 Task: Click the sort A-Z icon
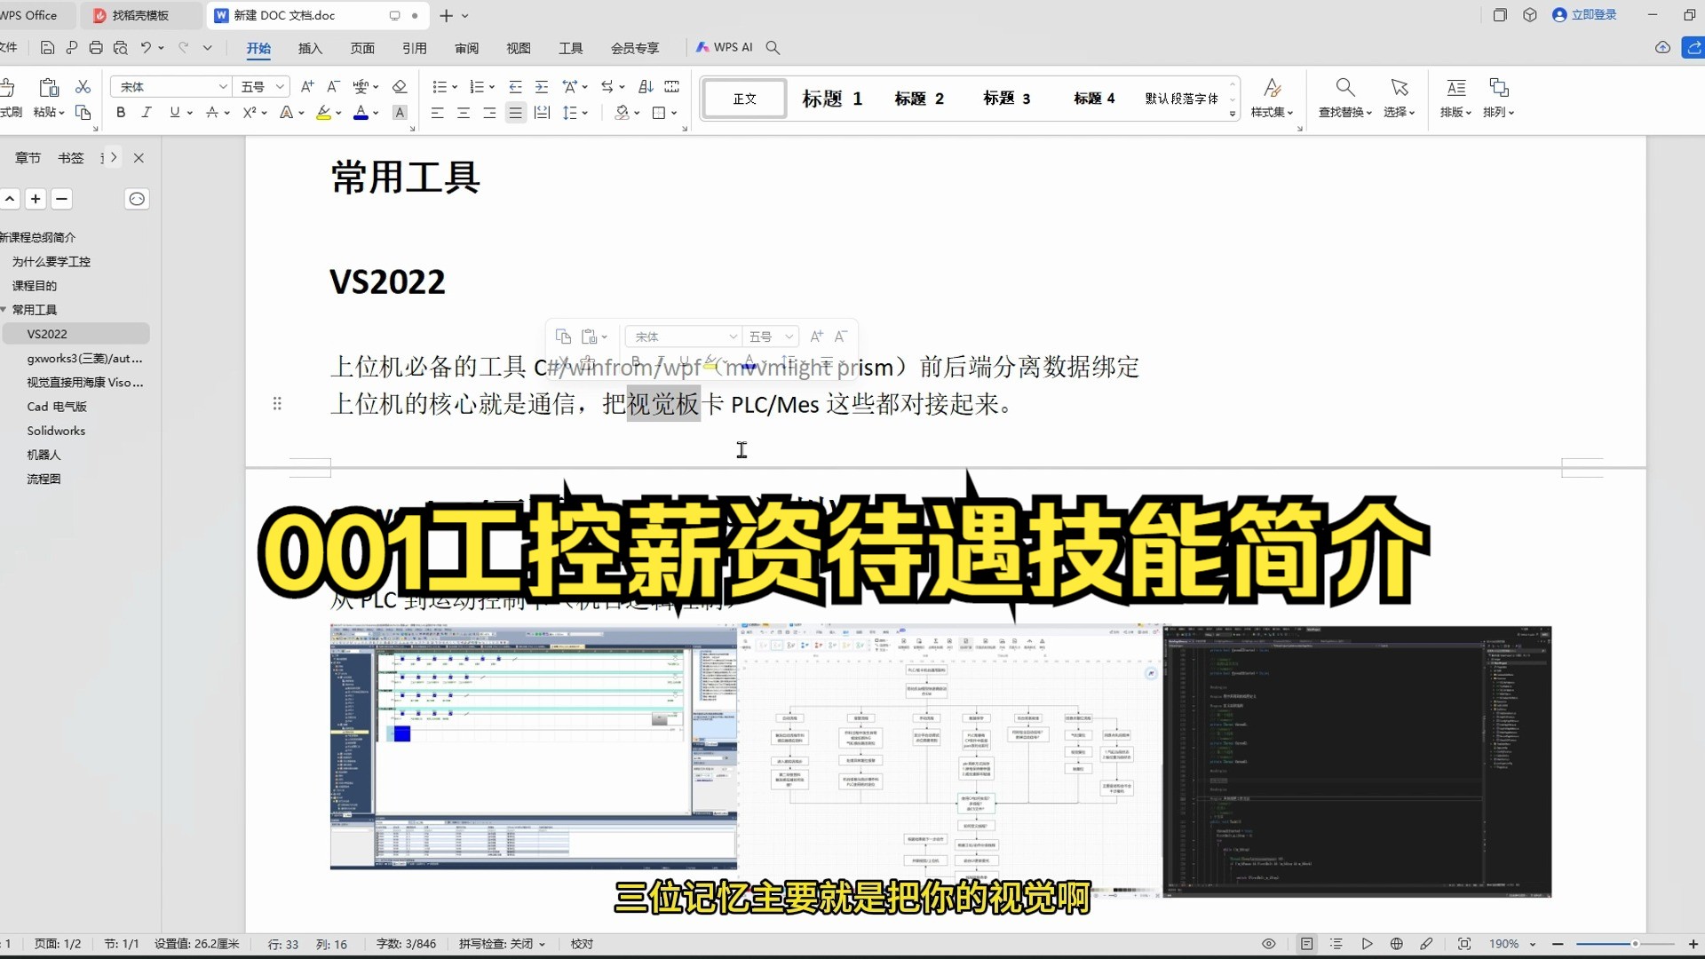(x=646, y=86)
